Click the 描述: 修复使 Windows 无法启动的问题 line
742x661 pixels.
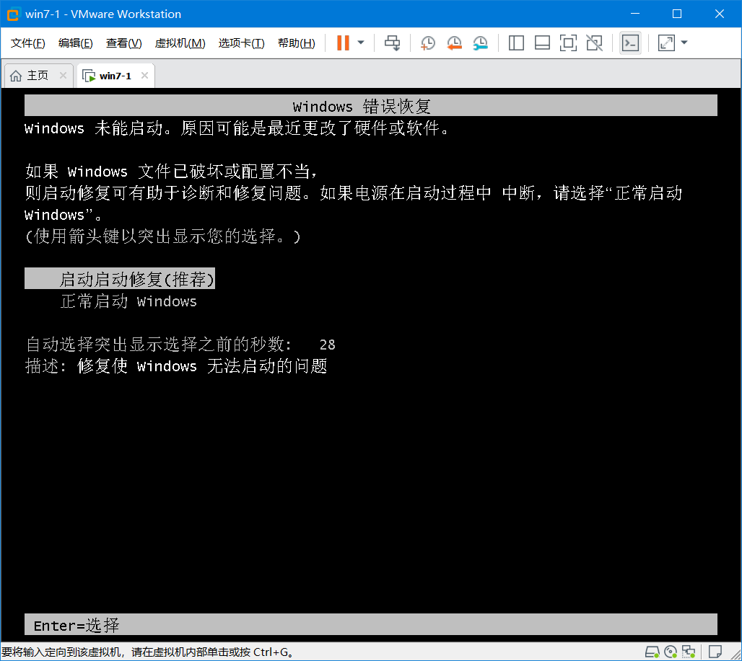point(176,366)
